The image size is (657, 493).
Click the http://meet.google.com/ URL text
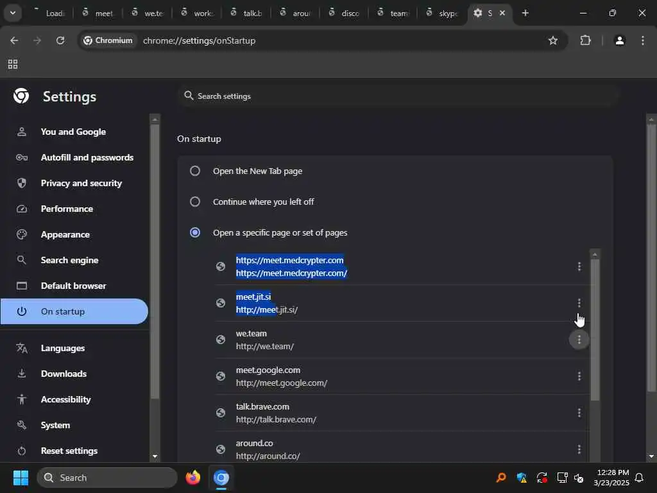click(282, 383)
